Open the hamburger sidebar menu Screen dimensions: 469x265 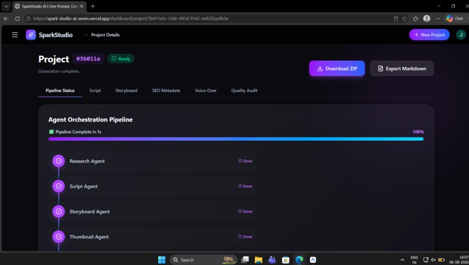pos(15,35)
